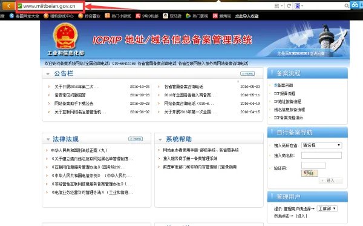Screen dimensions: 363x226
Task: Click the browser back arrow button
Action: 8,6
